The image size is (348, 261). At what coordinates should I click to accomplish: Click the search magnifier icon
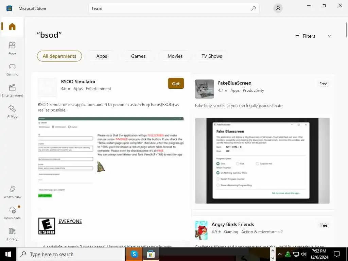[254, 8]
